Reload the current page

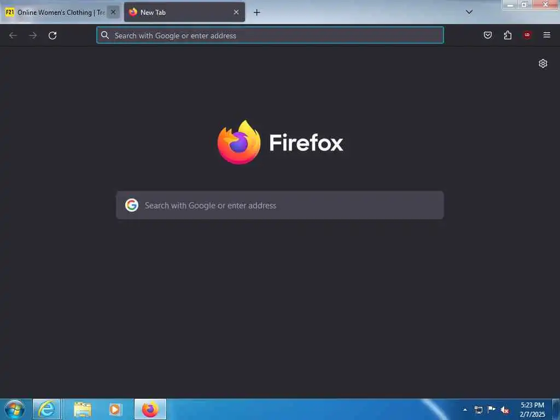(x=52, y=36)
